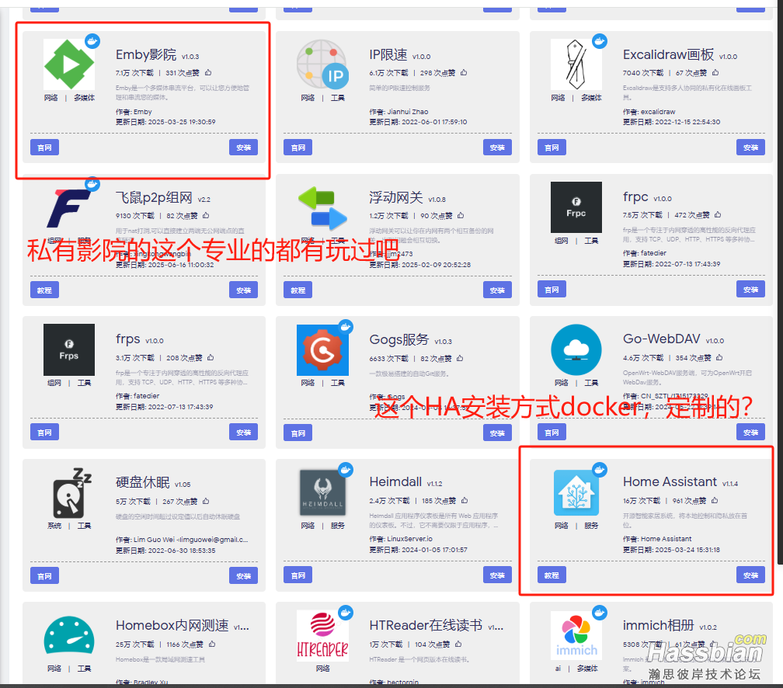Like frpc with its thumbs-up icon
The width and height of the screenshot is (783, 688).
718,214
